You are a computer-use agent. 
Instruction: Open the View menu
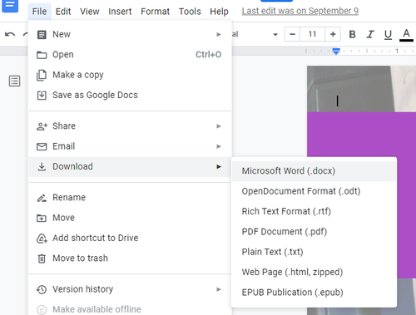click(90, 12)
